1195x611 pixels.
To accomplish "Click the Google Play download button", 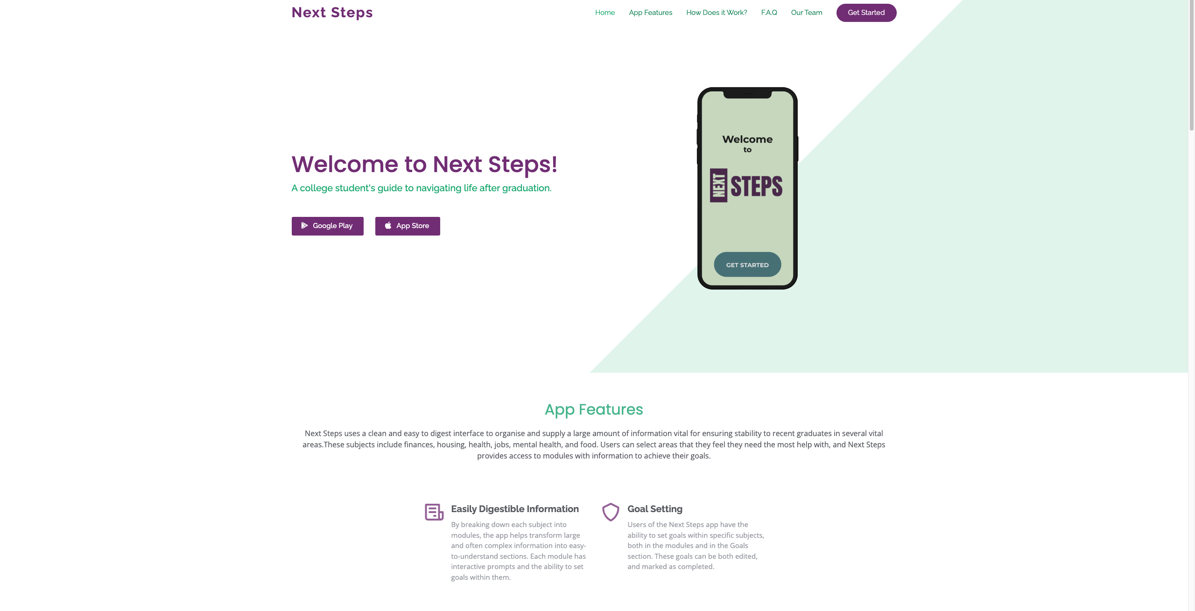I will pos(327,226).
